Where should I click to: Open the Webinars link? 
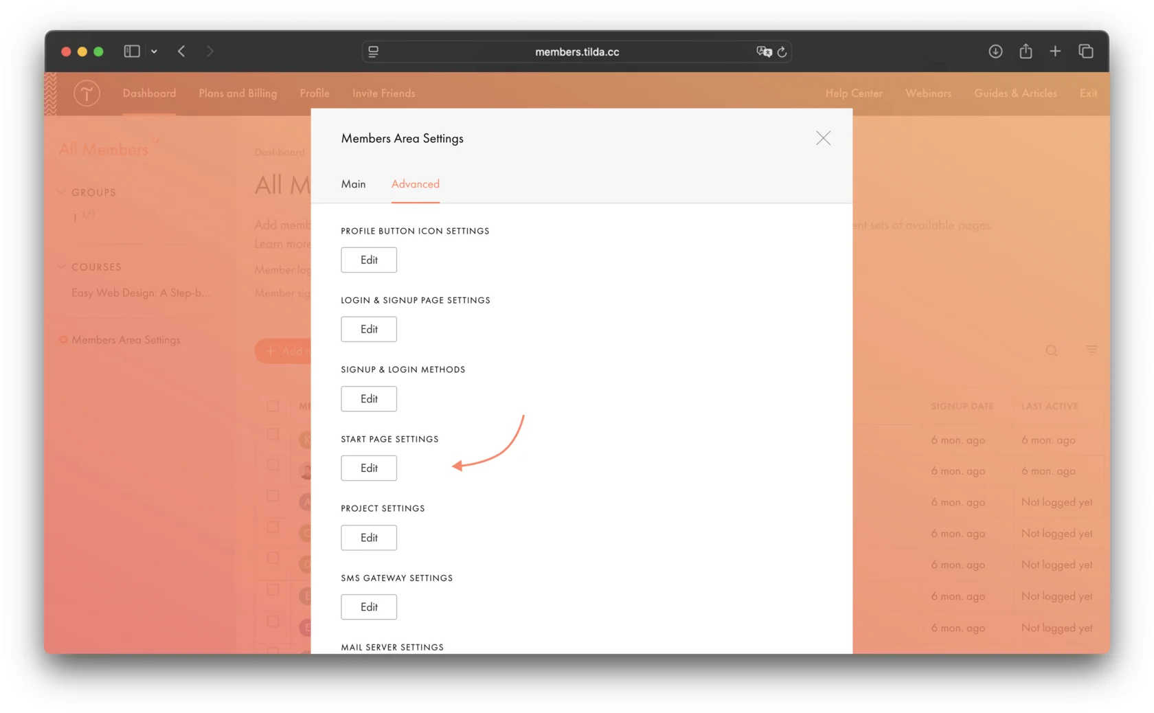(x=928, y=93)
